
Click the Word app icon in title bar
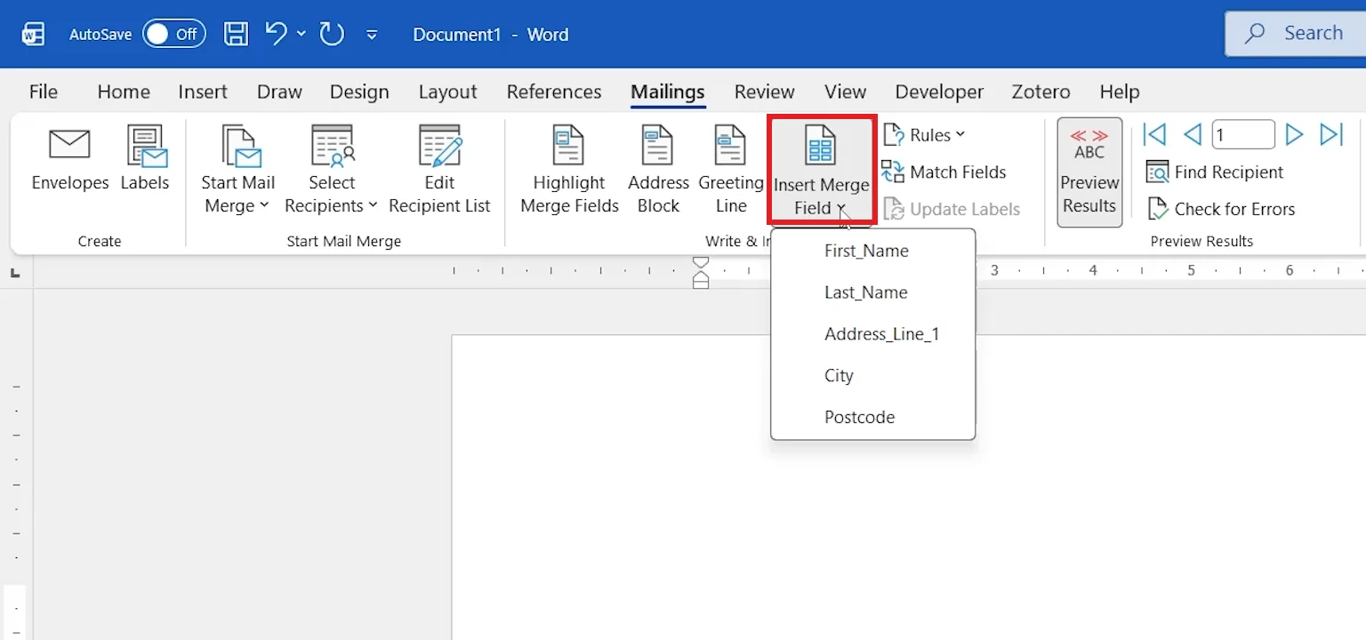click(33, 35)
